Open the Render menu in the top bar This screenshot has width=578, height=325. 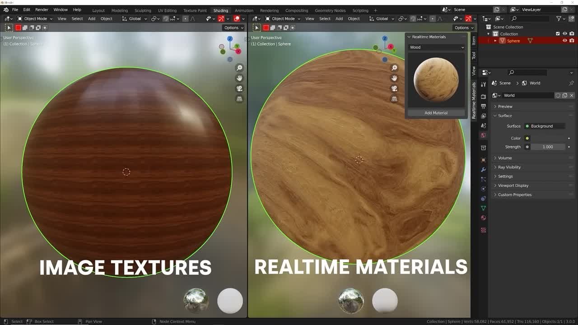pos(42,9)
